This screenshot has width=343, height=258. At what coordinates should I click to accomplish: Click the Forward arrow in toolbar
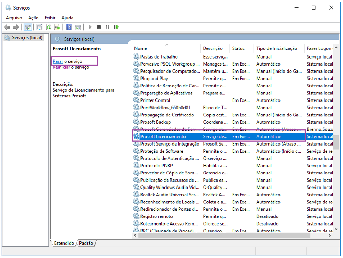point(16,27)
